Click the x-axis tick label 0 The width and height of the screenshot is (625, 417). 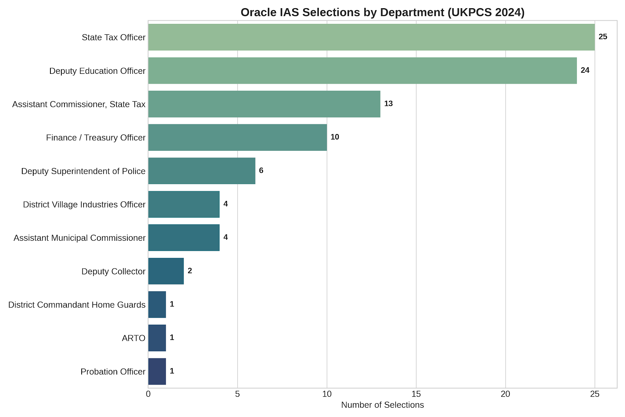click(148, 395)
